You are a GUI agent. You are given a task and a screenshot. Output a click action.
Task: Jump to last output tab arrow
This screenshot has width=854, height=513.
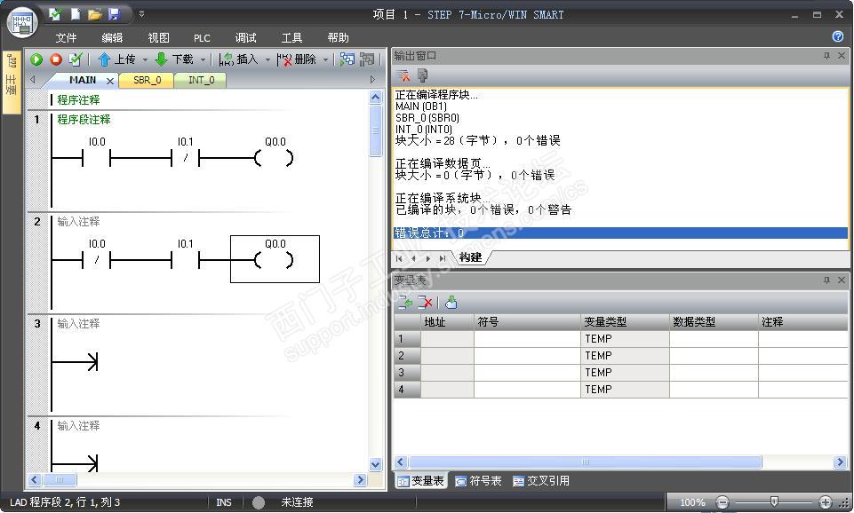point(443,258)
